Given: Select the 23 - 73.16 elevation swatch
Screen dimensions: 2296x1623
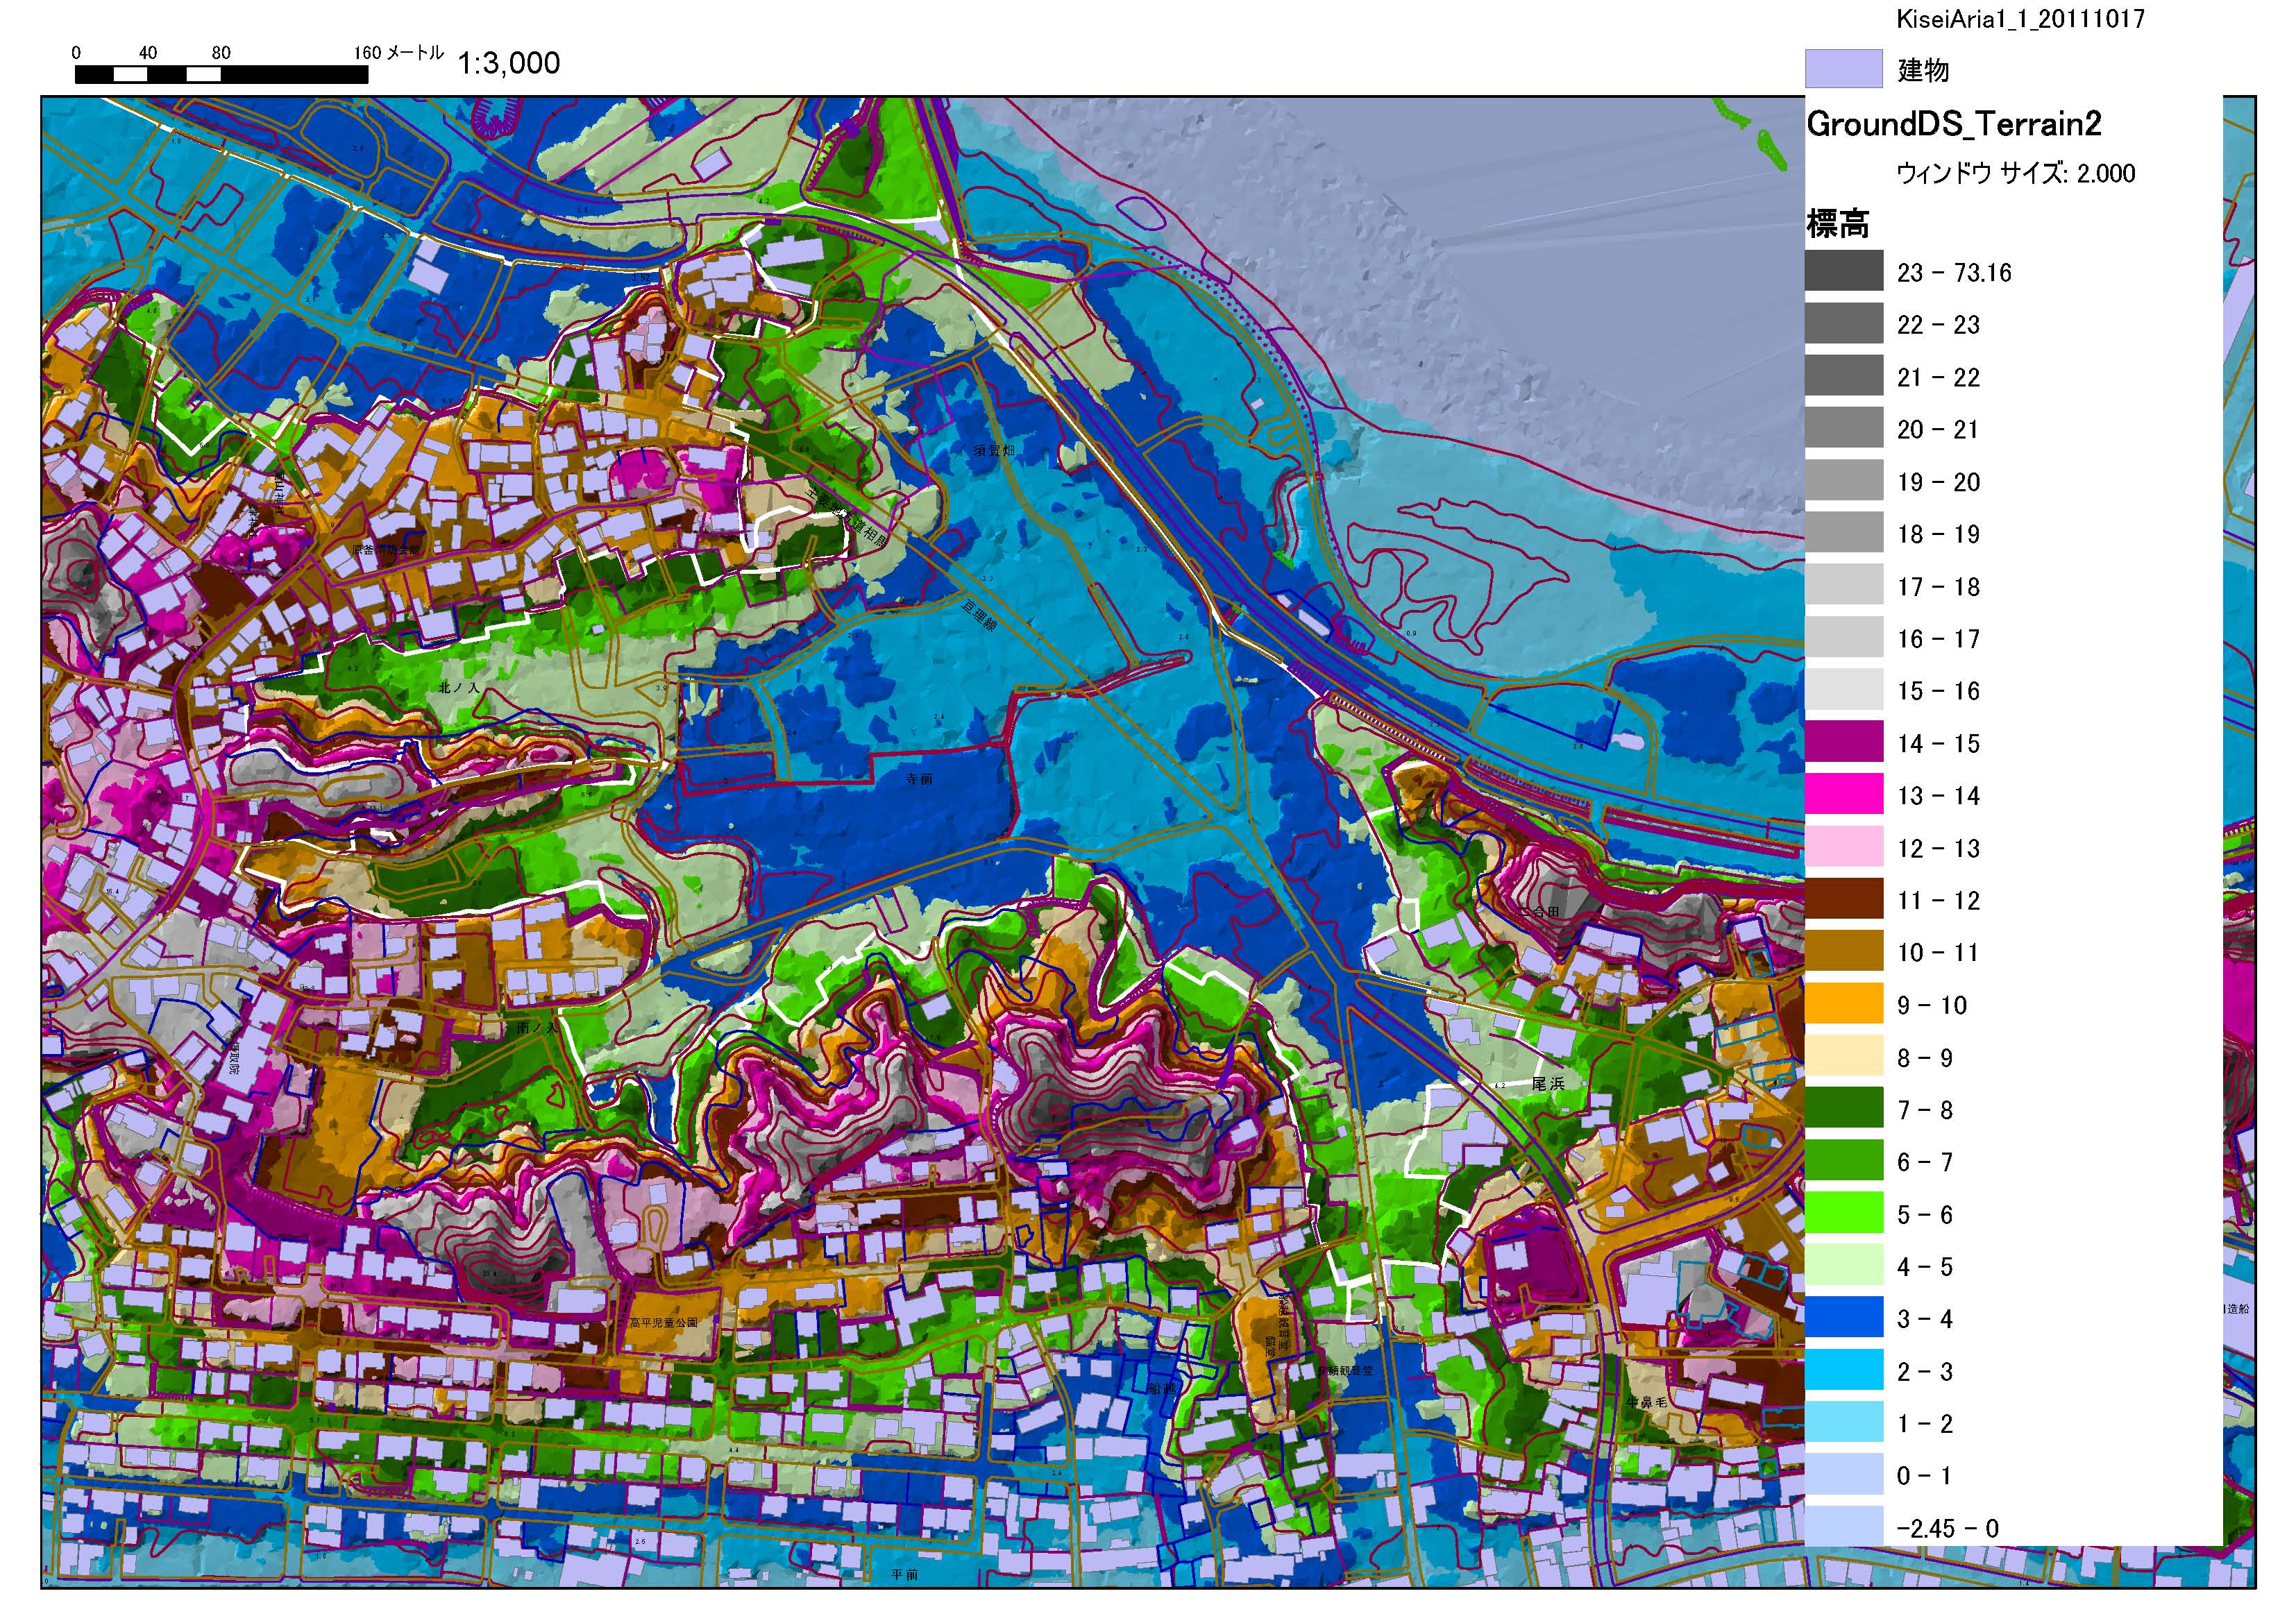Looking at the screenshot, I should (1843, 271).
